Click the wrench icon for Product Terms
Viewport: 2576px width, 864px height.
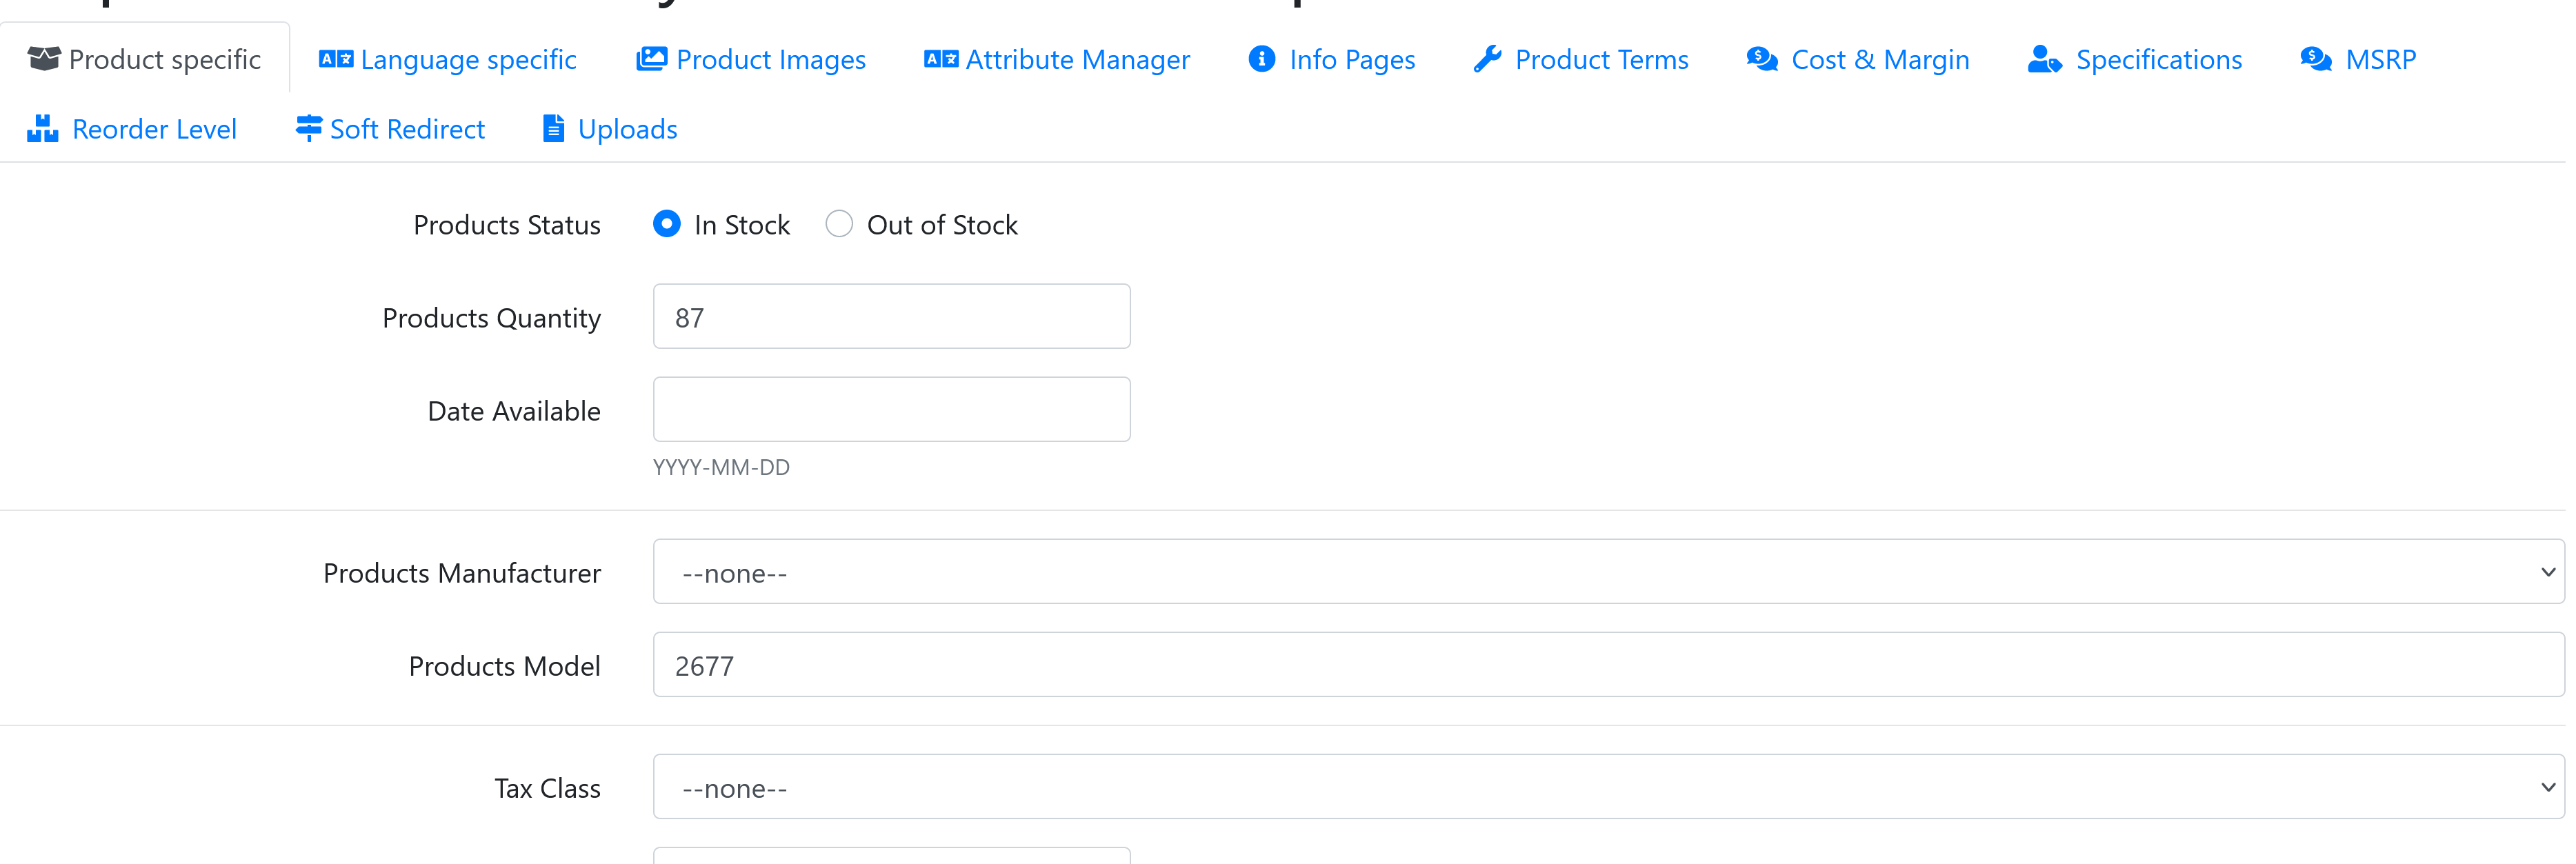1488,59
